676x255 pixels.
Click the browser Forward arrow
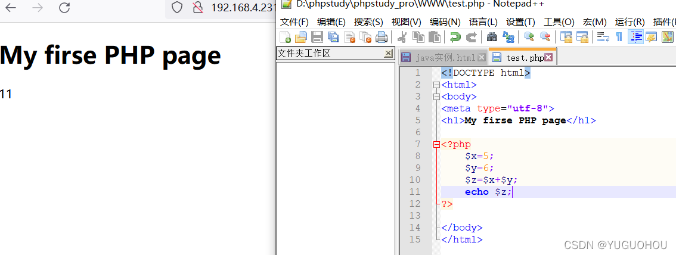coord(38,7)
